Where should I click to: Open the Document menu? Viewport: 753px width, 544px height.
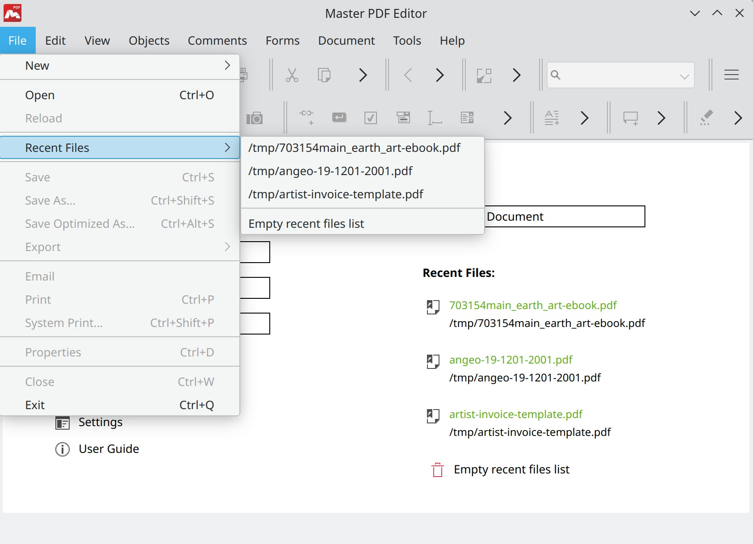click(x=346, y=41)
